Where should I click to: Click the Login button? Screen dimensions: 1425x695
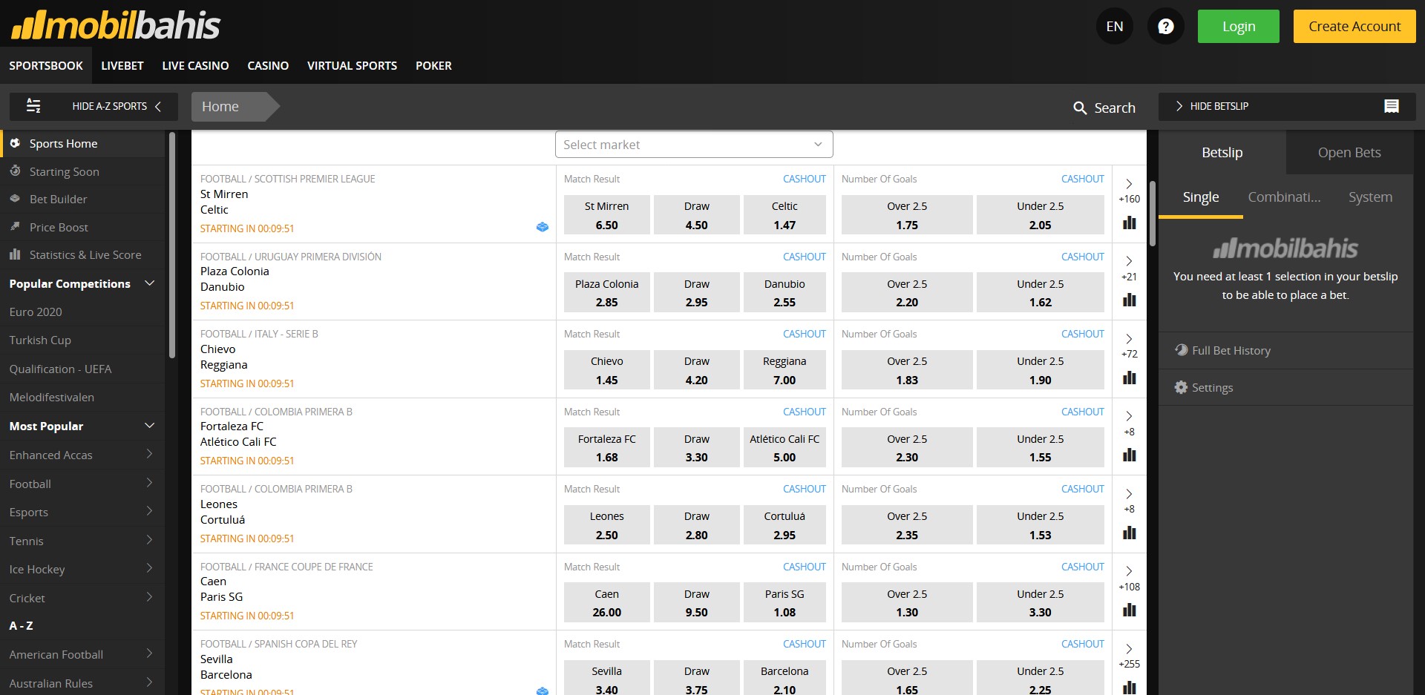(1239, 27)
